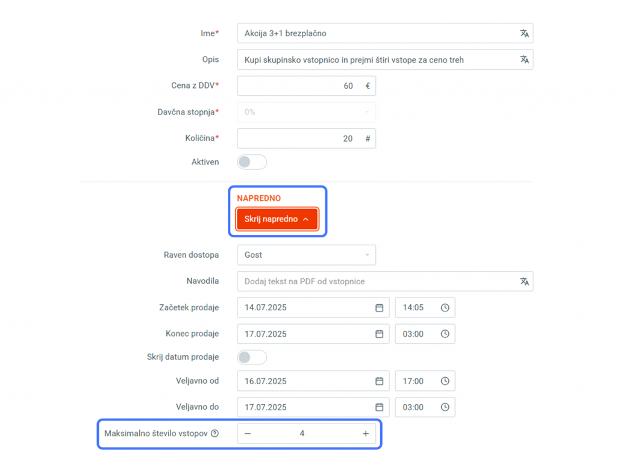Toggle Skrij datum prodaje switch
The image size is (617, 462).
pyautogui.click(x=252, y=357)
